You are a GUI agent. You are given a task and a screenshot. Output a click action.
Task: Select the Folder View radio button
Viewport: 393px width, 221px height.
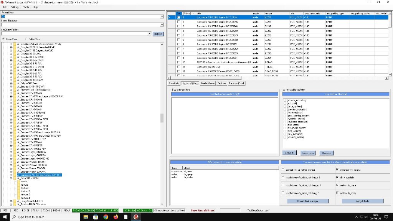click(26, 39)
